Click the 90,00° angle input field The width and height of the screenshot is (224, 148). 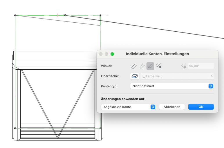(x=201, y=66)
